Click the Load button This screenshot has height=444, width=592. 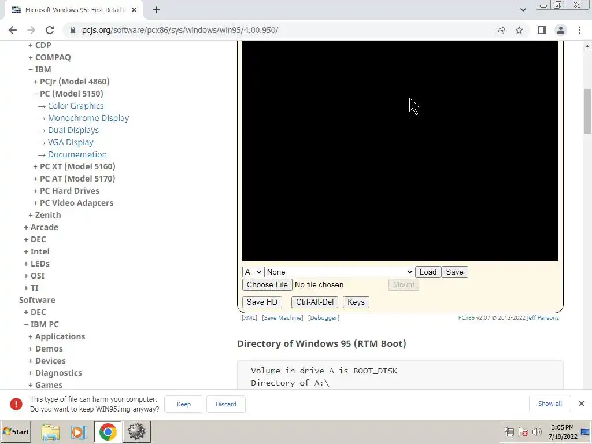428,272
